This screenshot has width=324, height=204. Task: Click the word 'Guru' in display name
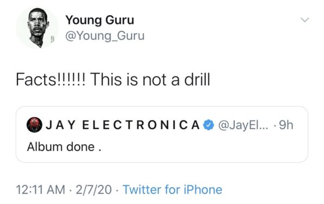pos(120,20)
